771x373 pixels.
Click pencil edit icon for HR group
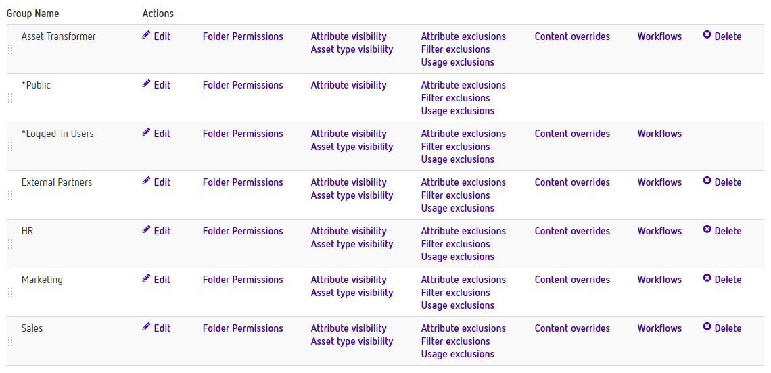click(x=146, y=230)
